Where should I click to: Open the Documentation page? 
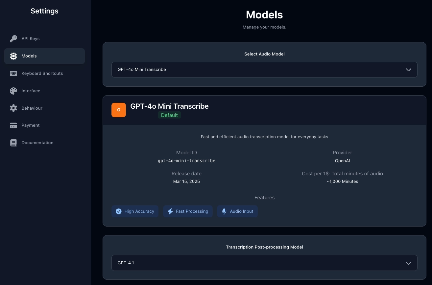(37, 142)
